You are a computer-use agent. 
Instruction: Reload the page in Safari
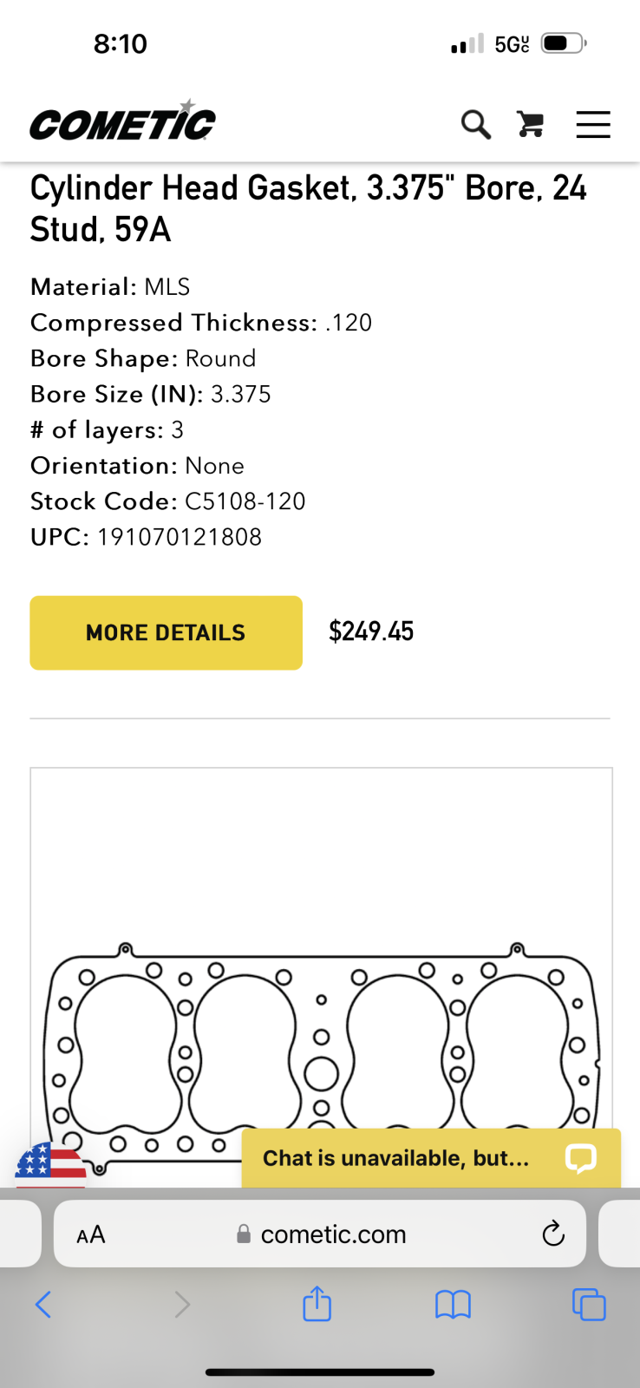pos(553,1234)
